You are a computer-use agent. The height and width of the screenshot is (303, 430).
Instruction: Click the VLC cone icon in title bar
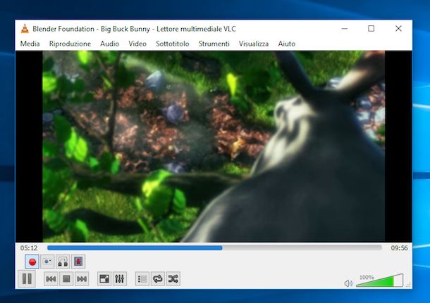25,29
